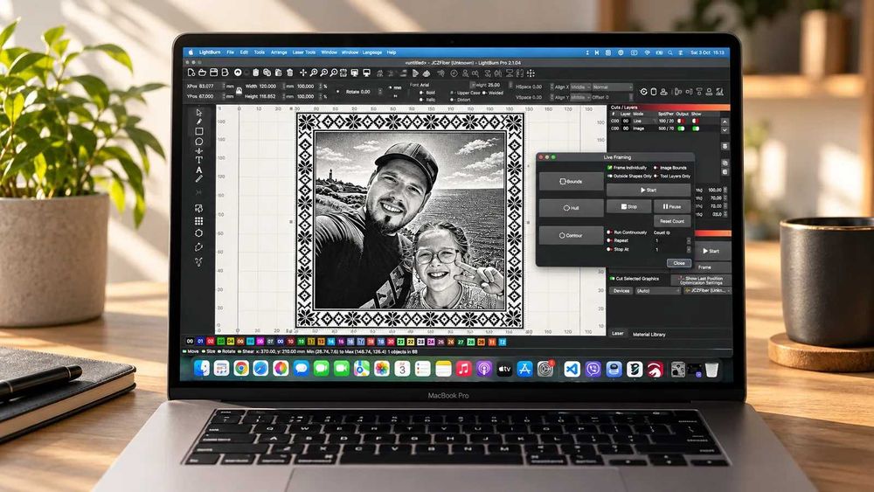Select the yellow 04 layer color swatch

[230, 342]
